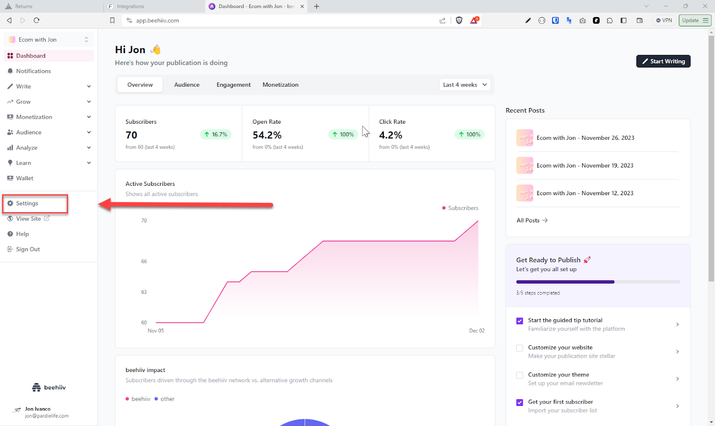Open the Last 4 weeks dropdown
The image size is (715, 426).
coord(465,85)
